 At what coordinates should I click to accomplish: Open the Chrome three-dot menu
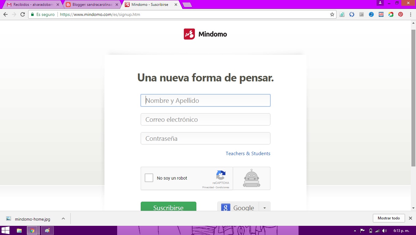411,14
